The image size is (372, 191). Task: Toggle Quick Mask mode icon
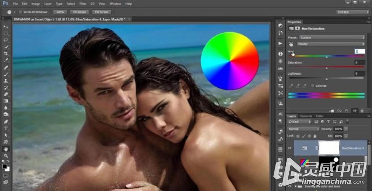click(6, 176)
